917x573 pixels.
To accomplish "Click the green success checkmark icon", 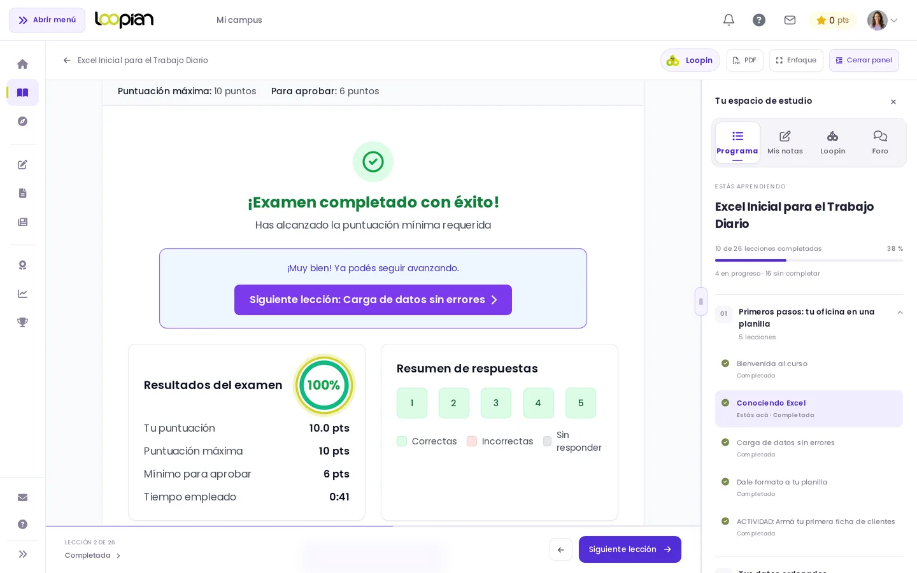I will pos(373,162).
